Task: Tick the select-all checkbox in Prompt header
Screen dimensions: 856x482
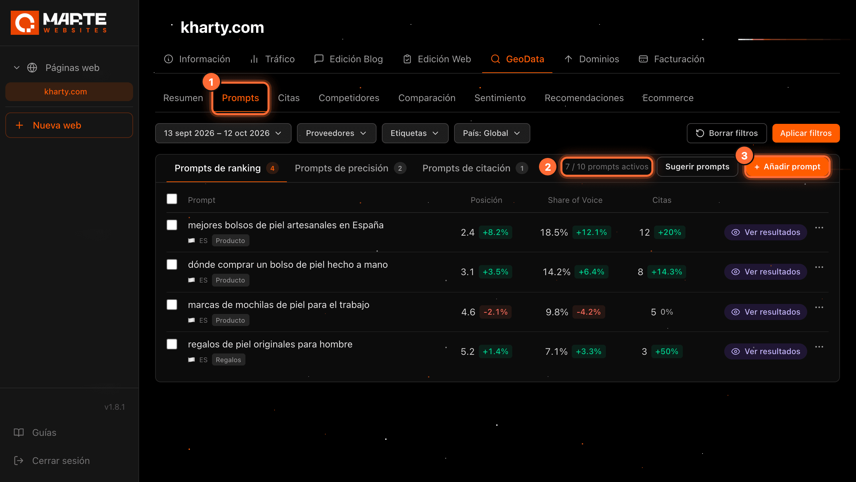Action: (x=172, y=199)
